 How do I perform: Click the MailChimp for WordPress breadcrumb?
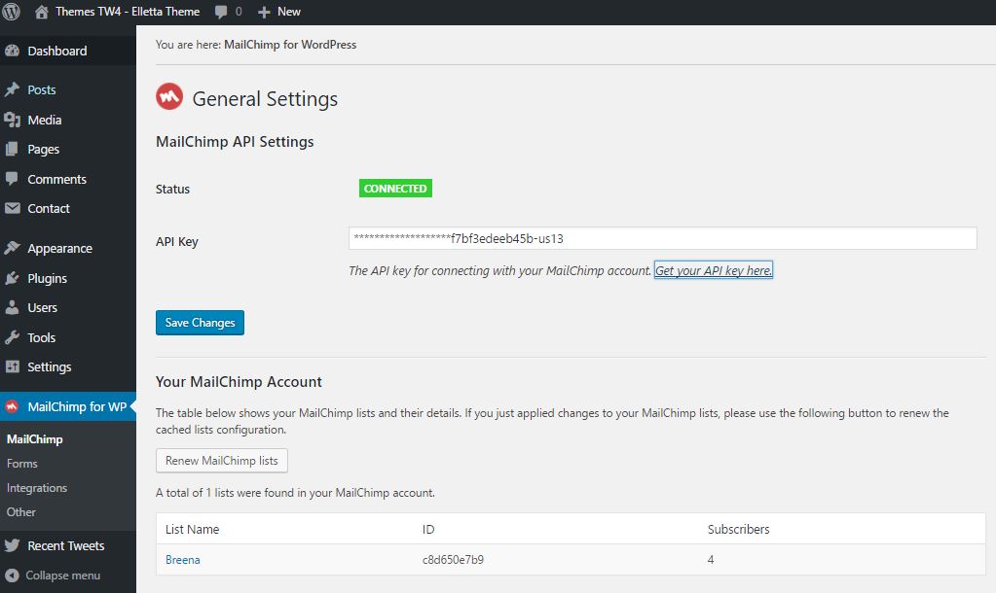(x=290, y=45)
